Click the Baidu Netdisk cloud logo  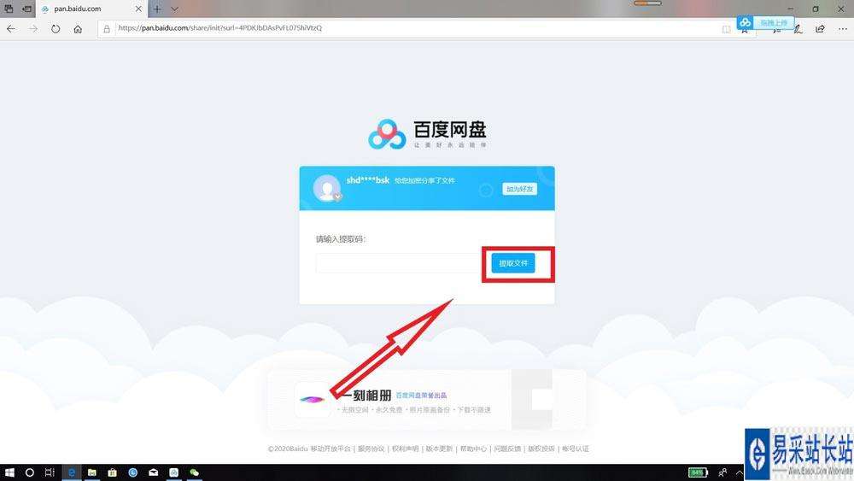pyautogui.click(x=387, y=134)
